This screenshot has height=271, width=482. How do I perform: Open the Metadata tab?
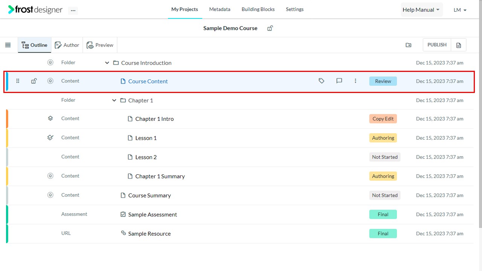pyautogui.click(x=220, y=9)
